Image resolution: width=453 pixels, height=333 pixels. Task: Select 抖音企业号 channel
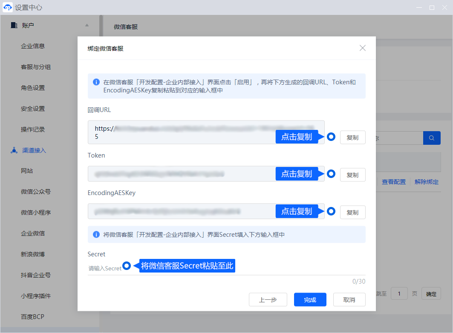(x=36, y=275)
